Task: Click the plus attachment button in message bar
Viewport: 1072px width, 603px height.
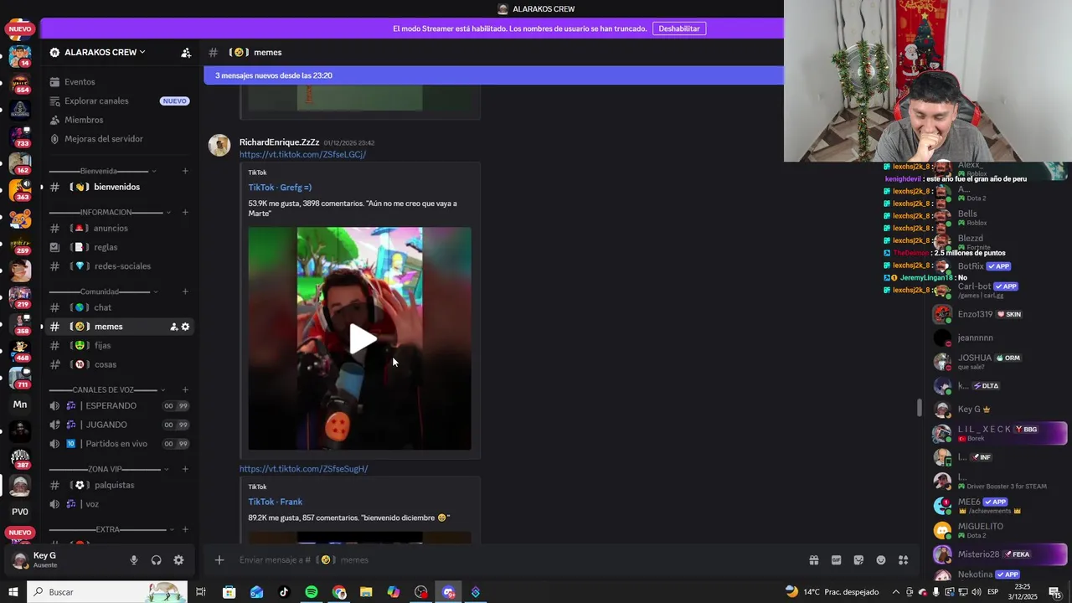Action: click(x=219, y=560)
